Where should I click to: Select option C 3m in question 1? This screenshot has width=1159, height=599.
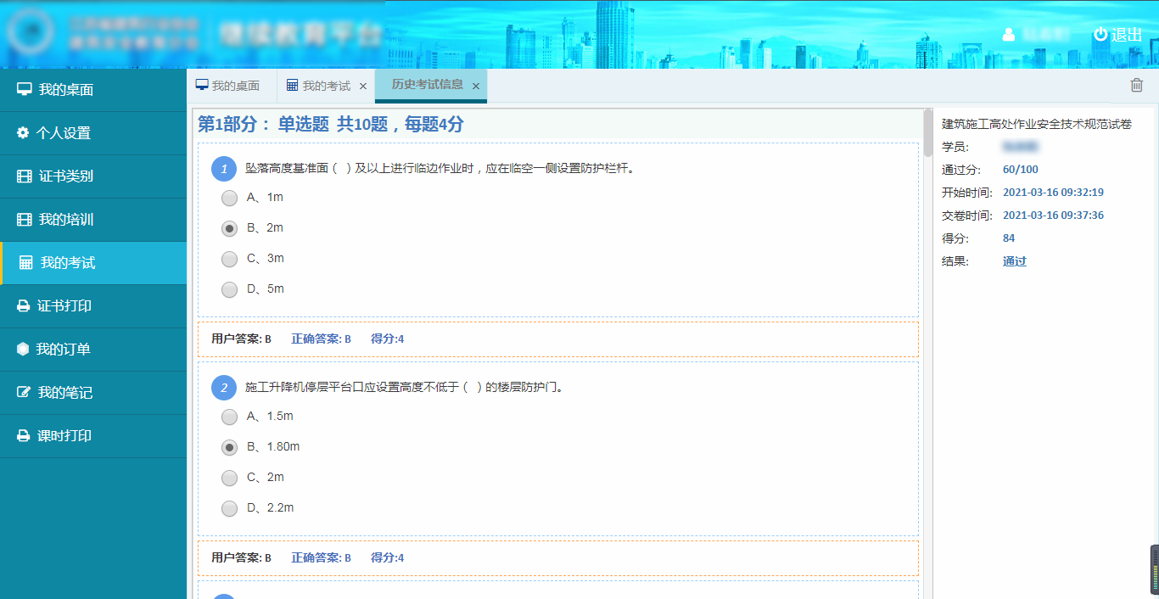229,259
